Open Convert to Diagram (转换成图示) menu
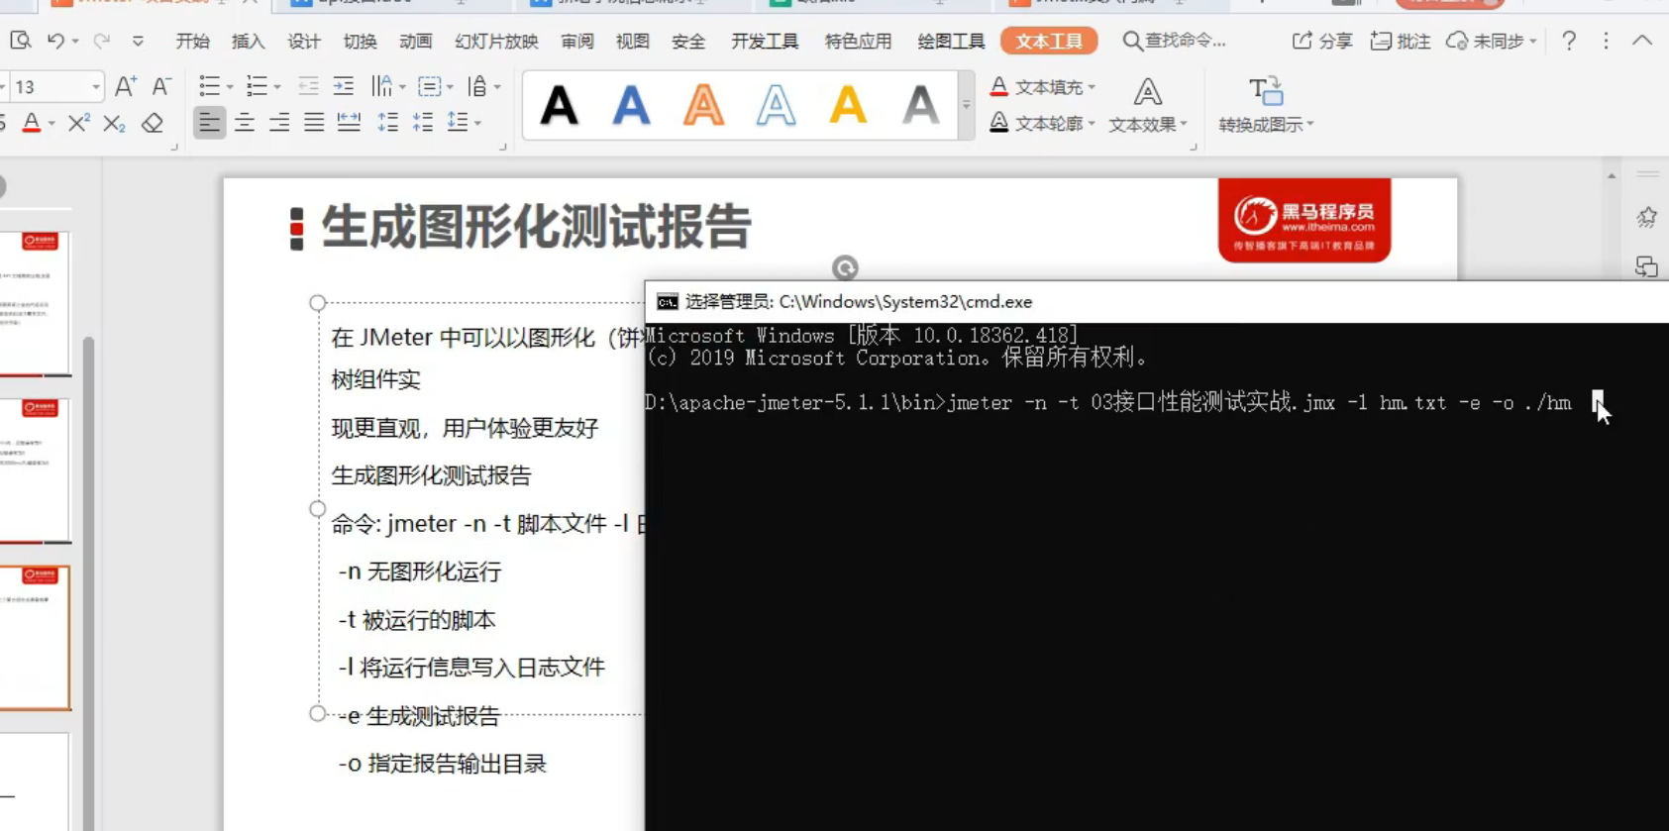The height and width of the screenshot is (831, 1669). coord(1266,105)
